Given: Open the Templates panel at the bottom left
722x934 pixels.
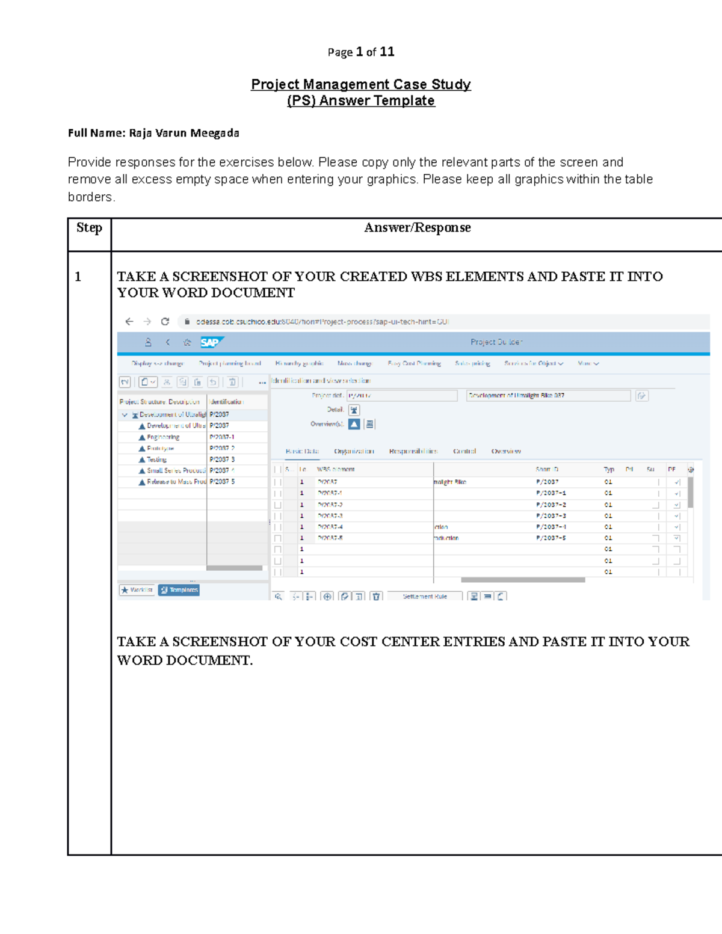Looking at the screenshot, I should tap(178, 590).
